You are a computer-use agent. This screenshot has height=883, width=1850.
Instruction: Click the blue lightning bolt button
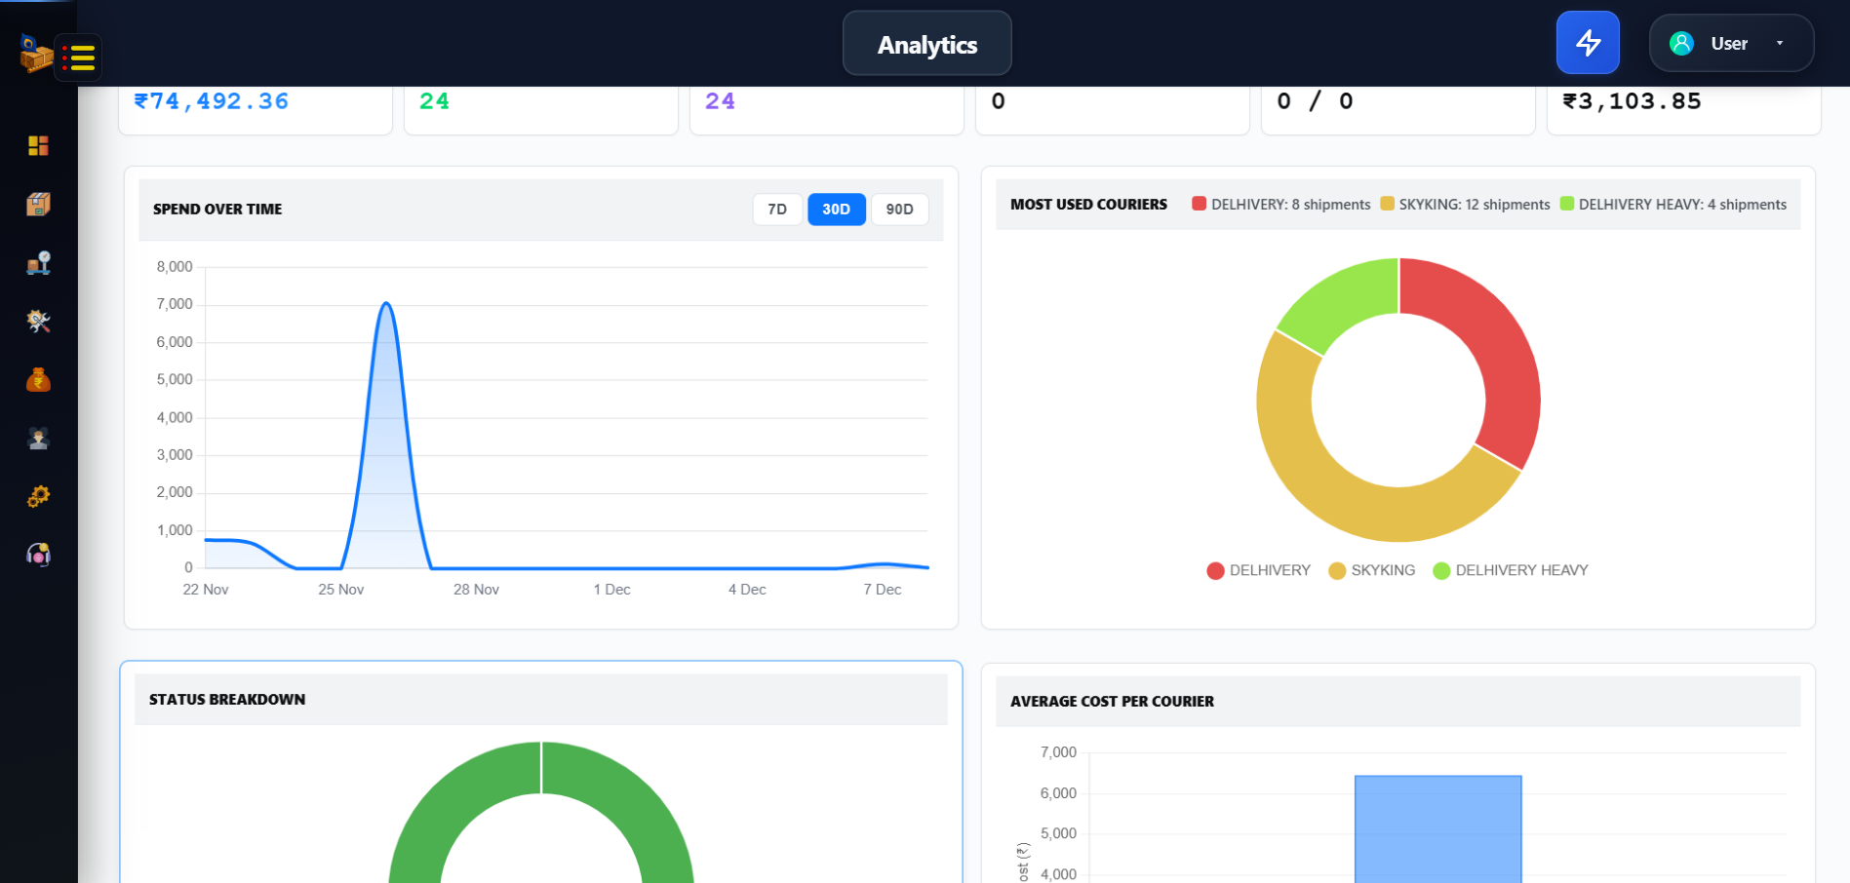pyautogui.click(x=1587, y=43)
